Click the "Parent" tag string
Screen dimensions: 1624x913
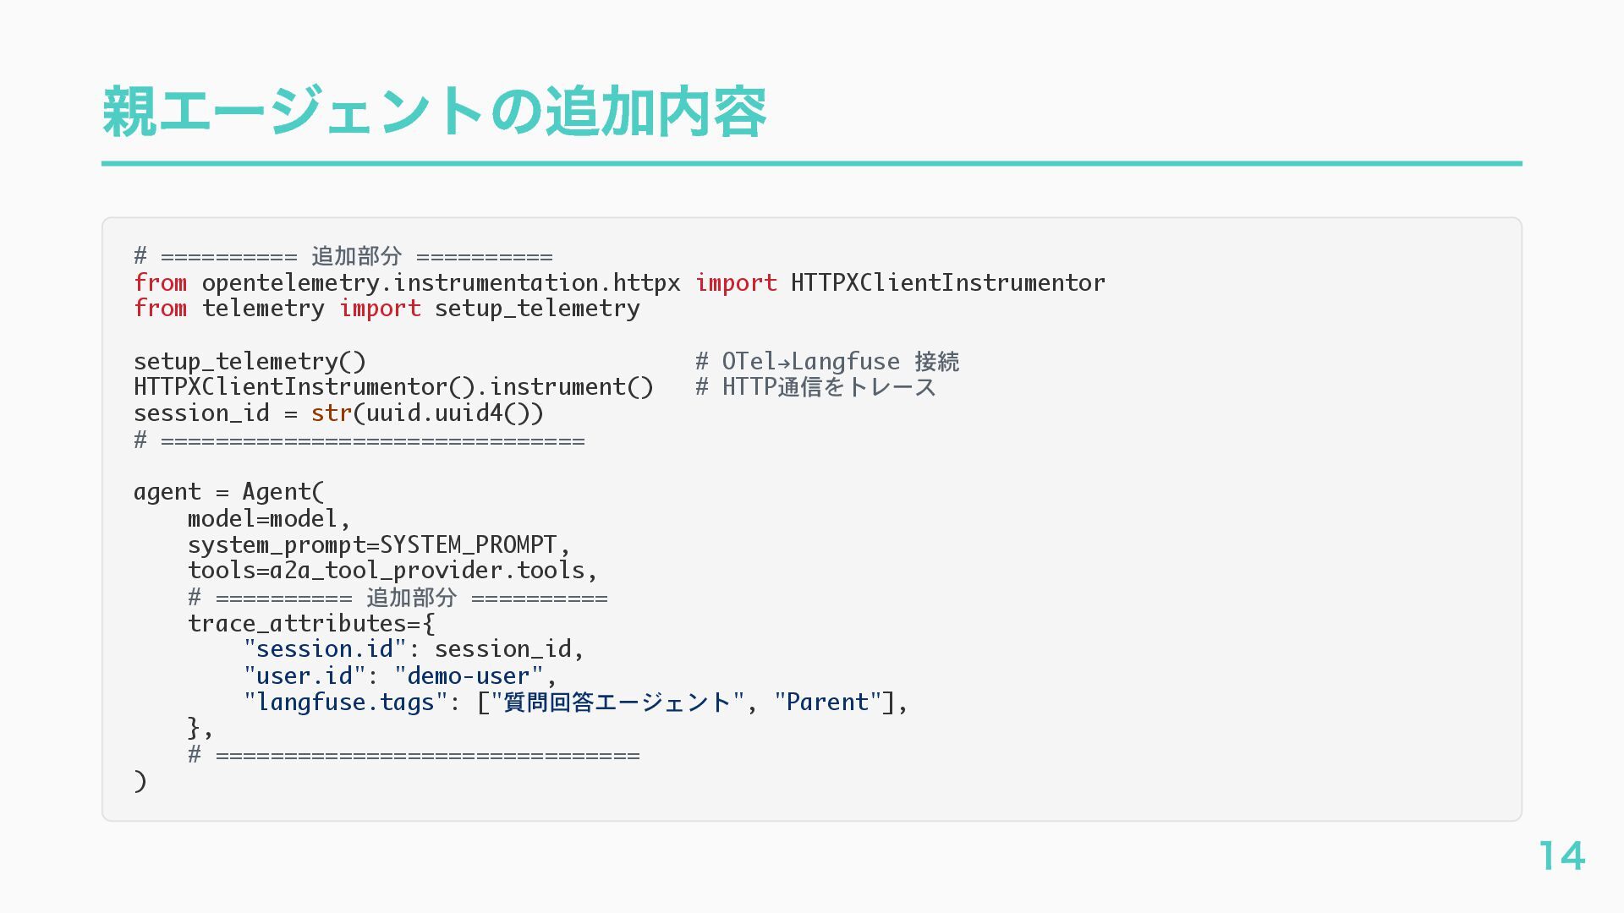click(827, 703)
